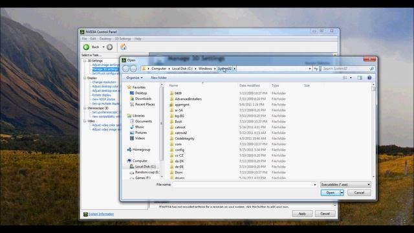
Task: Open the view options dropdown arrow
Action: tap(351, 78)
